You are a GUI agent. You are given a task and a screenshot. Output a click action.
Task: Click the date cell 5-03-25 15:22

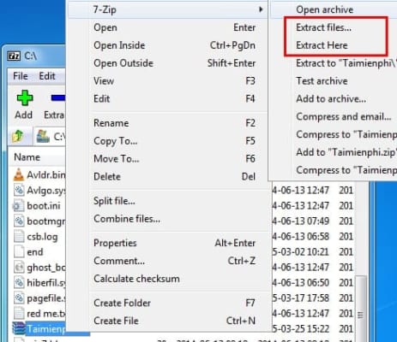[x=301, y=329]
